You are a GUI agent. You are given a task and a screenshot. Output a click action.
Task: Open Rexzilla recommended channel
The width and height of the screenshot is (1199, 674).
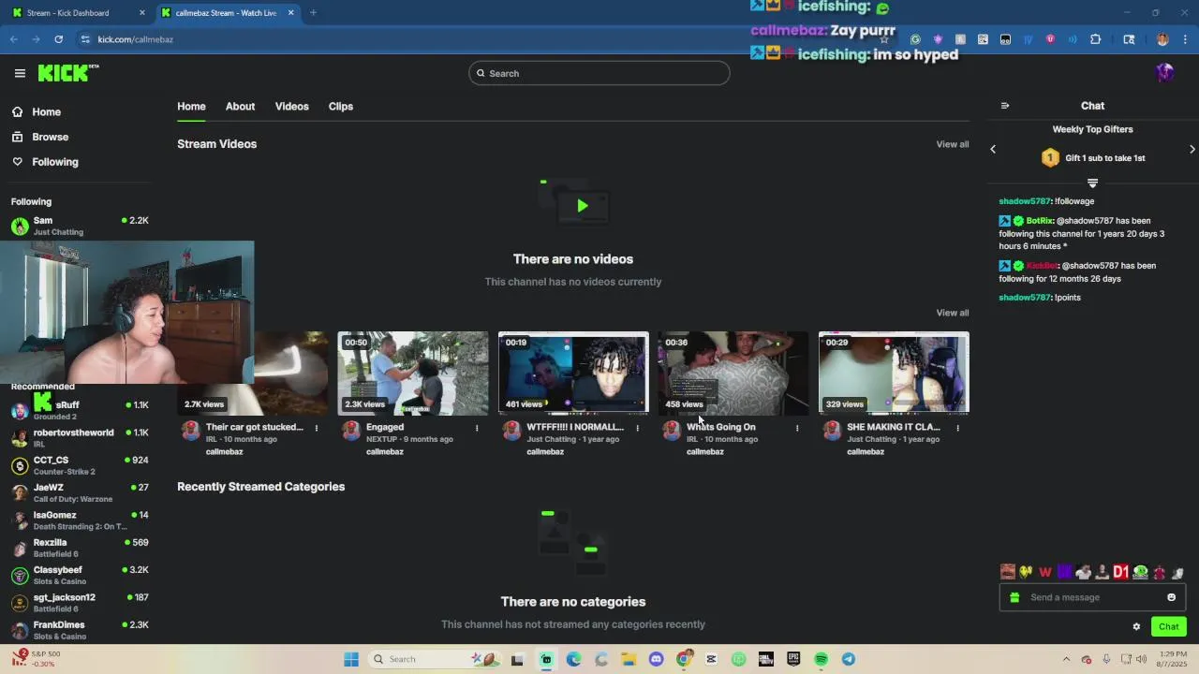[x=80, y=548]
